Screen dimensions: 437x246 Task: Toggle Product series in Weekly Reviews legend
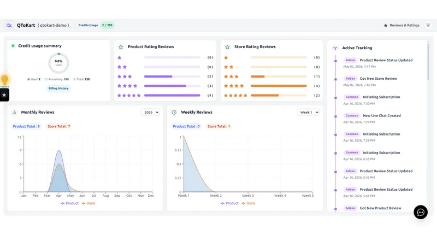click(x=229, y=203)
